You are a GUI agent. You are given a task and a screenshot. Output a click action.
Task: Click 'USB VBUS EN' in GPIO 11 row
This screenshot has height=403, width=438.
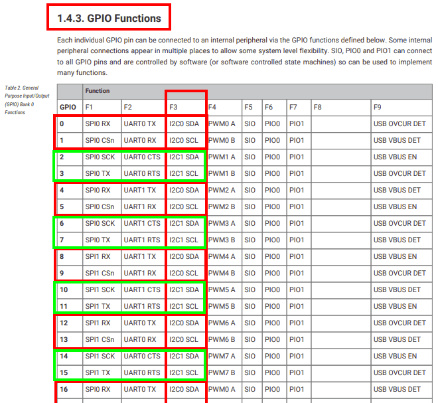[395, 306]
